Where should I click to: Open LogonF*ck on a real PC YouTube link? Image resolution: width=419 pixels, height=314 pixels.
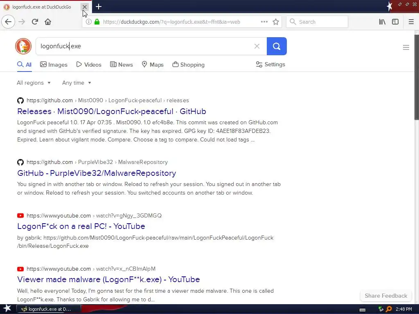pyautogui.click(x=81, y=226)
